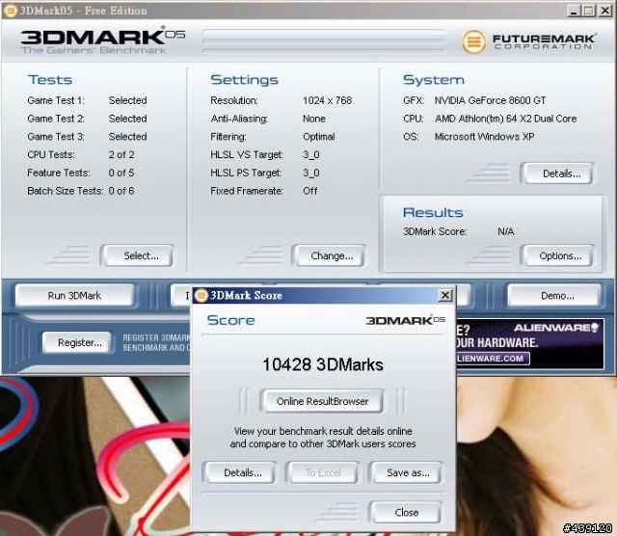Click Close button in Score dialog
Viewport: 617px width, 536px height.
406,512
